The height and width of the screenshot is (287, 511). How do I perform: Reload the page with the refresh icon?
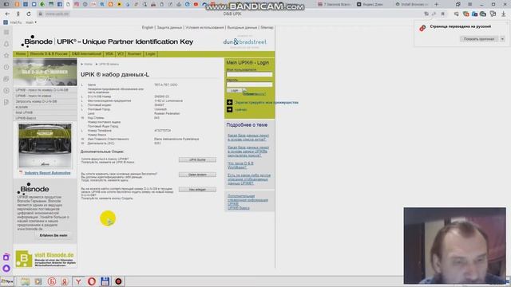(x=29, y=14)
